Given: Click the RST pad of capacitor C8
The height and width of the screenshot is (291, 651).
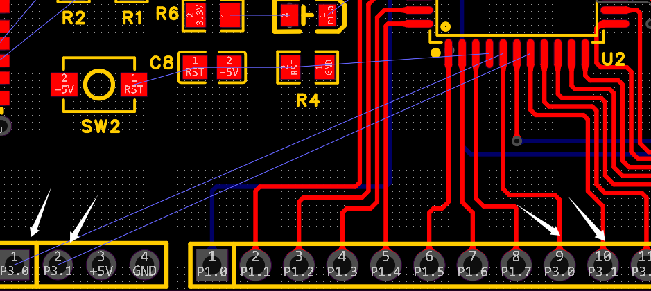Looking at the screenshot, I should tap(195, 67).
